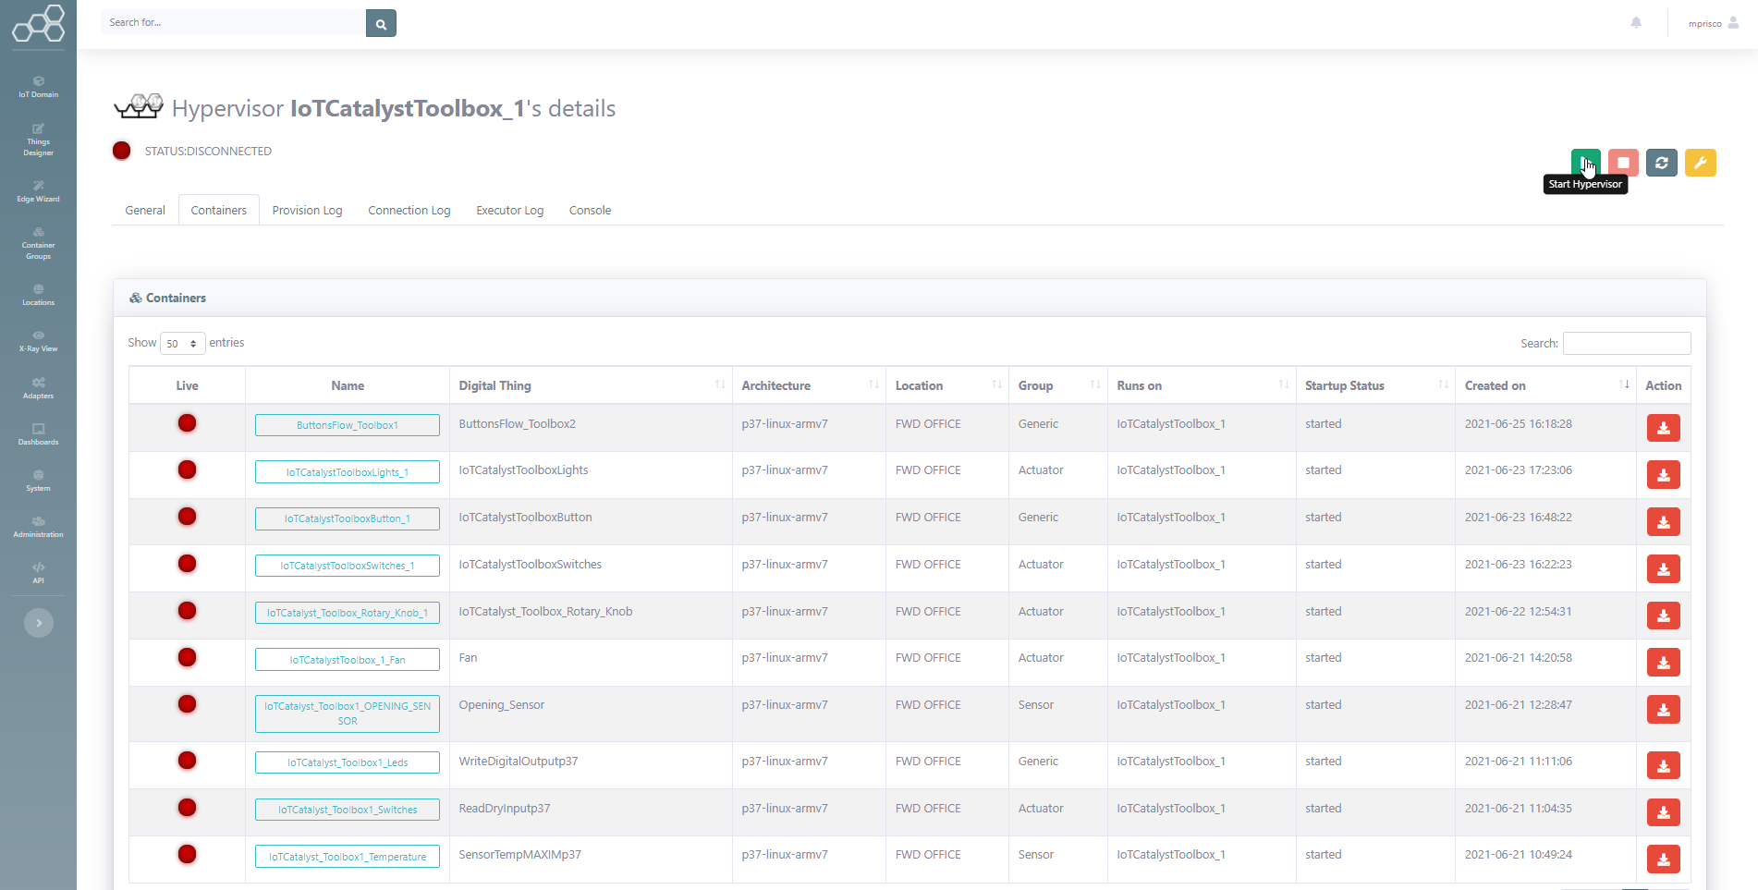Click the green Start Hypervisor button
This screenshot has height=890, width=1758.
pos(1585,163)
